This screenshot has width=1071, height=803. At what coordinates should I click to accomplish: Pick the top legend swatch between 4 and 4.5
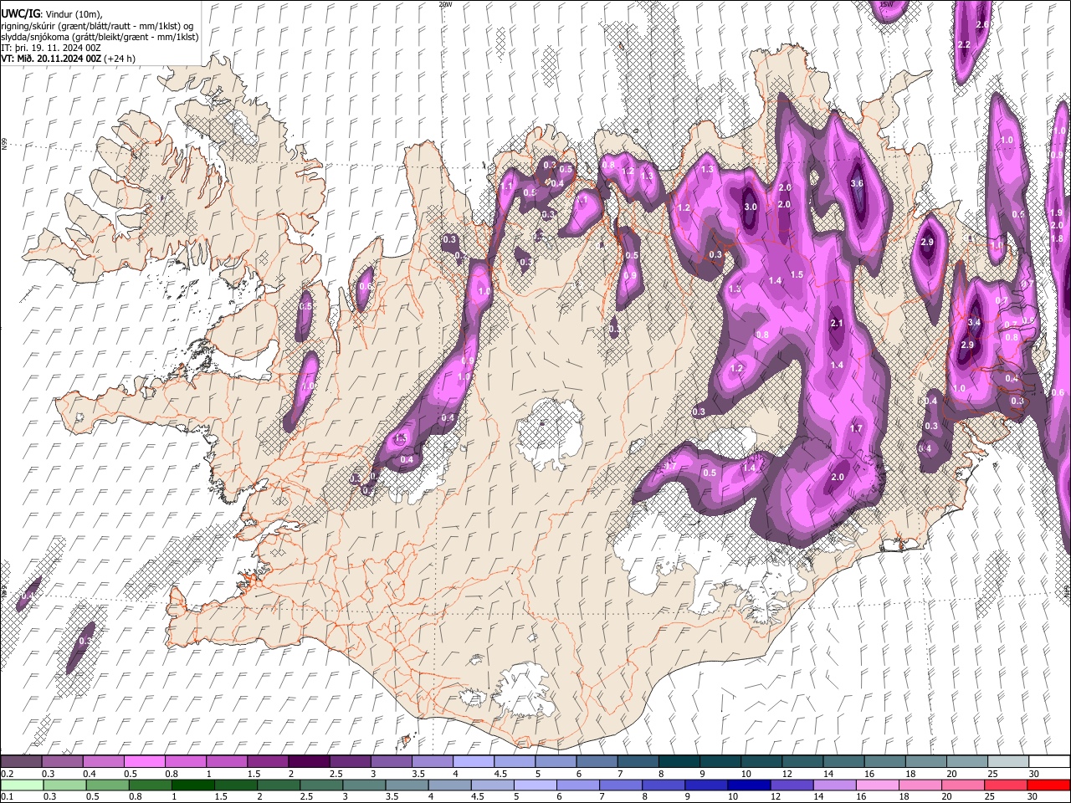point(474,762)
